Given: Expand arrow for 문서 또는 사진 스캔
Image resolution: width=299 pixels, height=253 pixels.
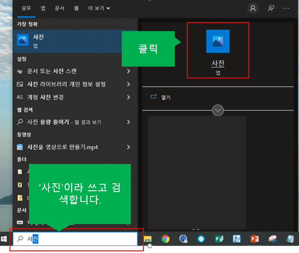Looking at the screenshot, I should click(x=129, y=71).
